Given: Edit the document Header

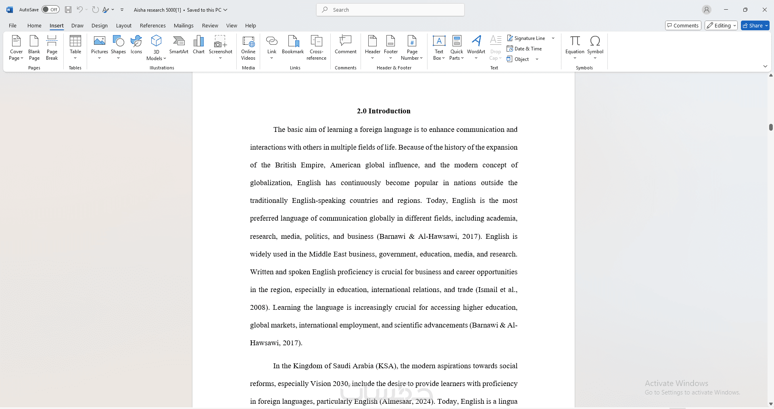Looking at the screenshot, I should [x=373, y=48].
